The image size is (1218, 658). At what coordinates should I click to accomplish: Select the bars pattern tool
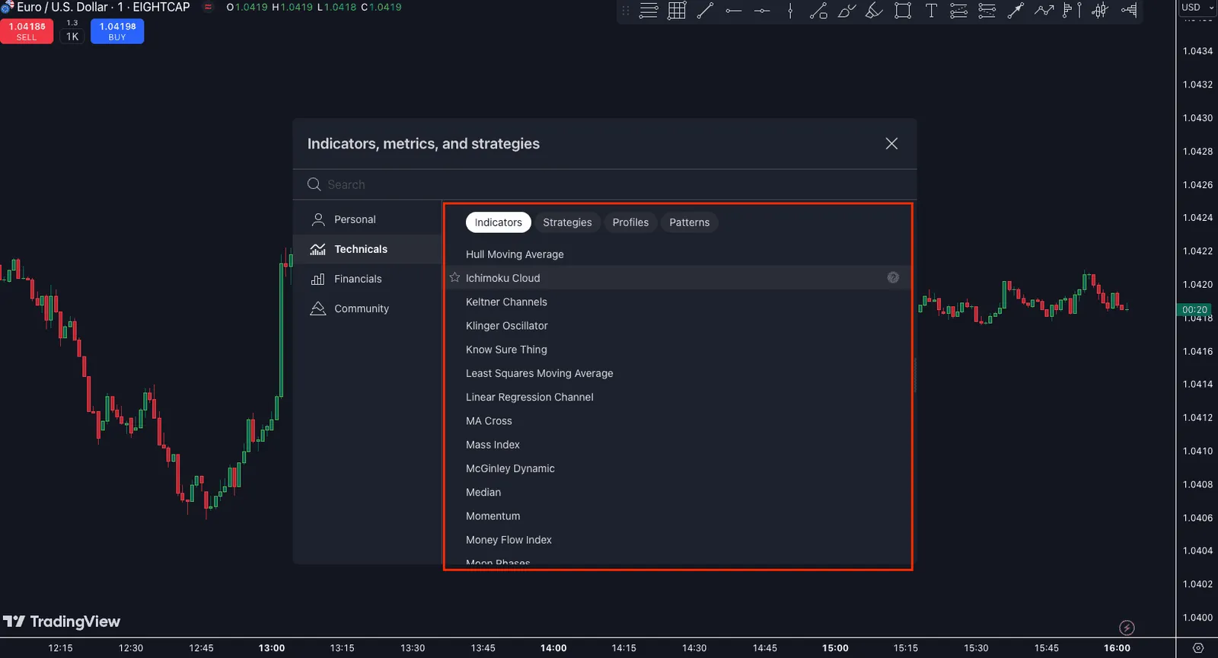(x=1100, y=11)
